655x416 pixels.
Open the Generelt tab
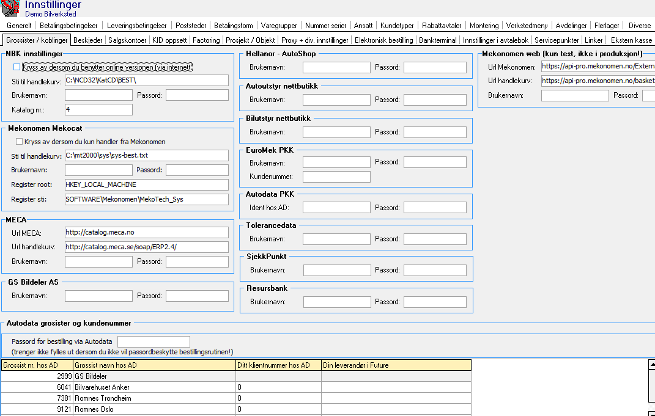[19, 26]
